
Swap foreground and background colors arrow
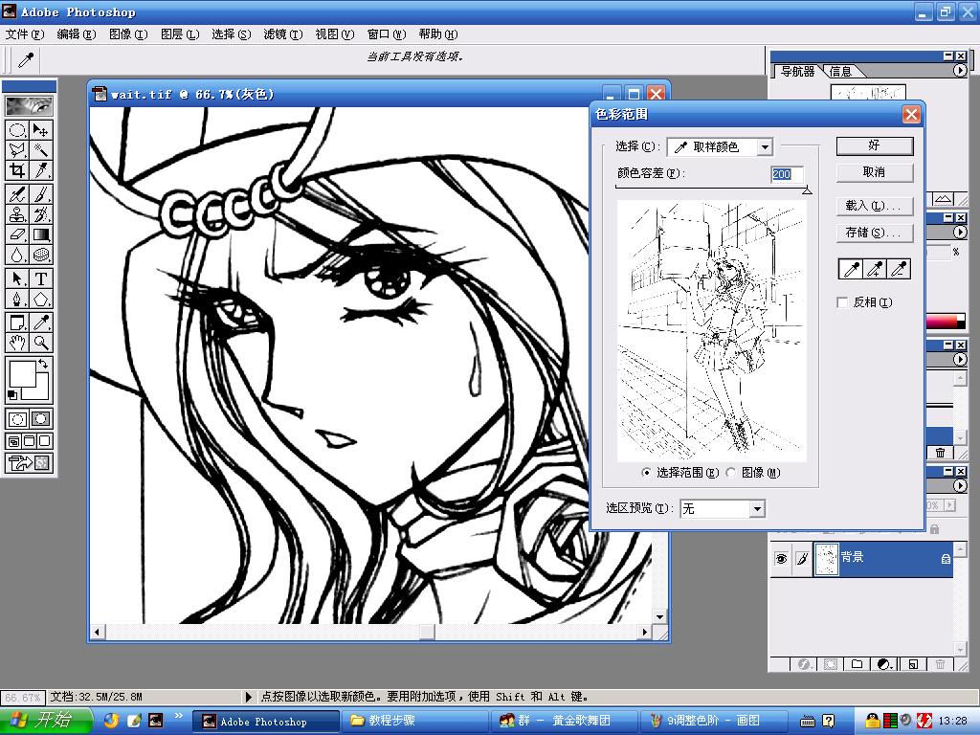click(x=43, y=364)
